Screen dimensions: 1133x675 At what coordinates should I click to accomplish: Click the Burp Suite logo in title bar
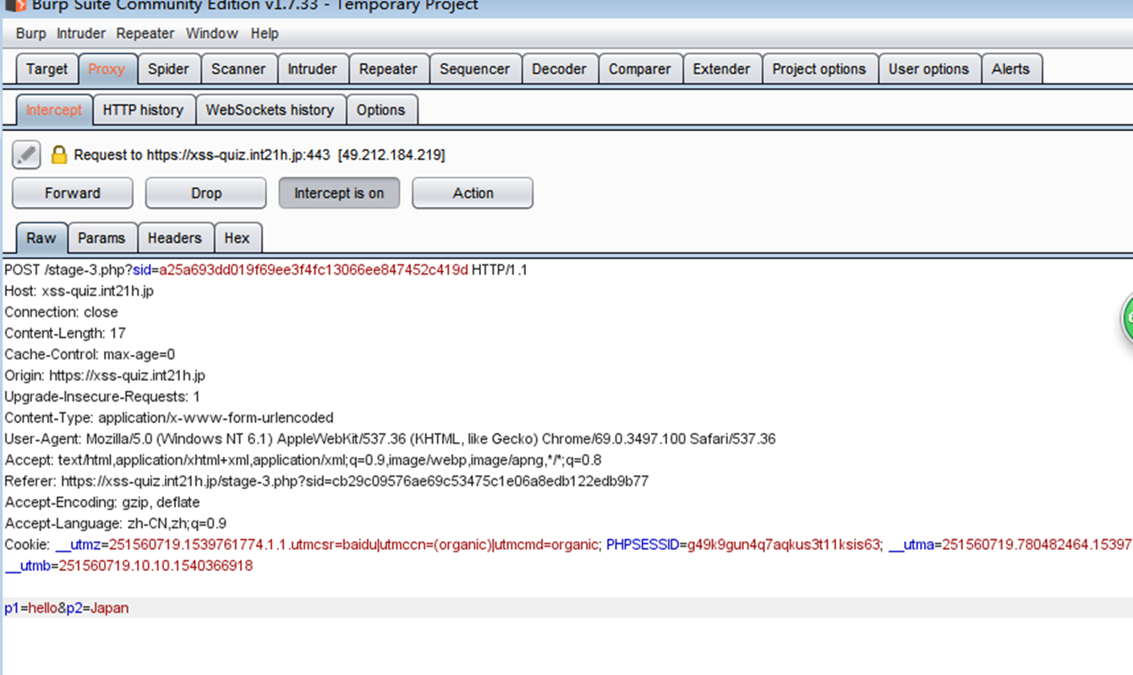(x=15, y=5)
